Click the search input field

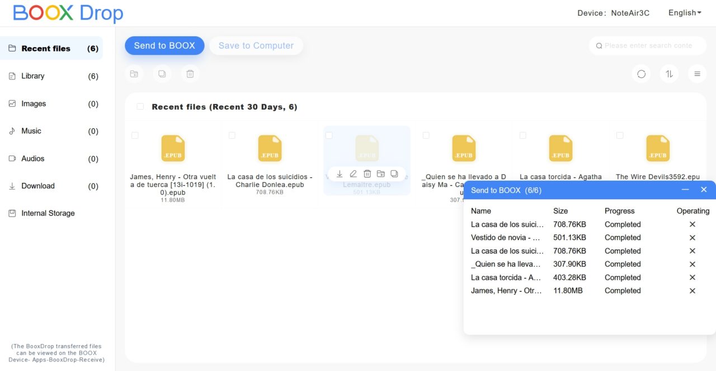click(x=648, y=46)
